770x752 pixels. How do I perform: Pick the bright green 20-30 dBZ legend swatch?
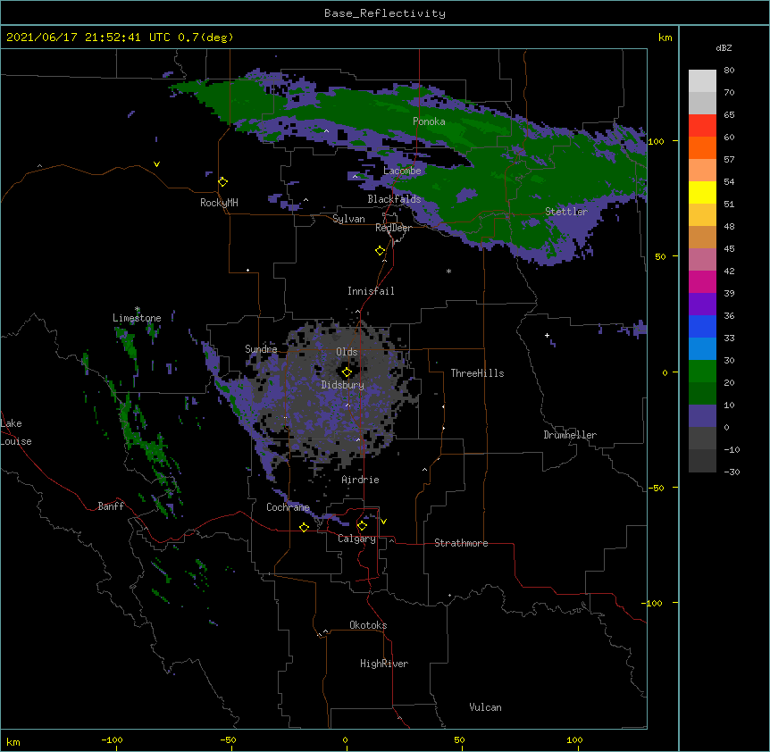702,372
